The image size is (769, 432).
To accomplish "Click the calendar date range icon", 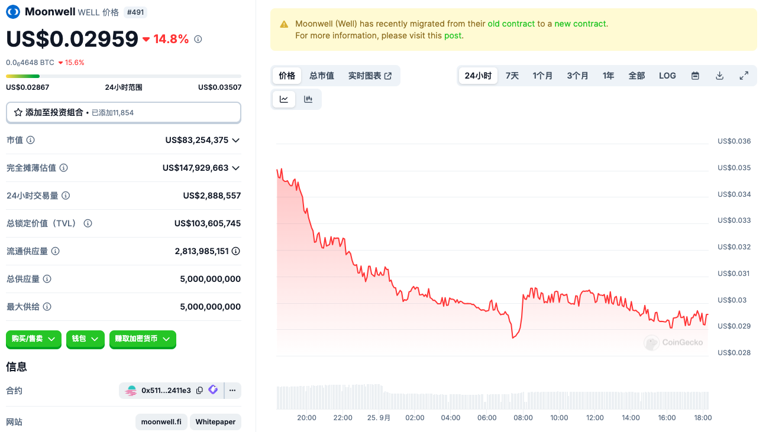I will (x=696, y=76).
